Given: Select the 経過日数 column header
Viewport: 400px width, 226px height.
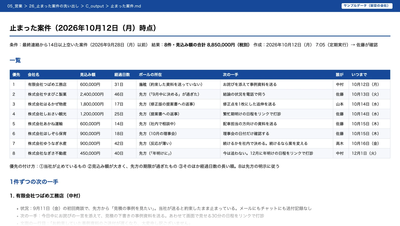Looking at the screenshot, I should pos(124,75).
